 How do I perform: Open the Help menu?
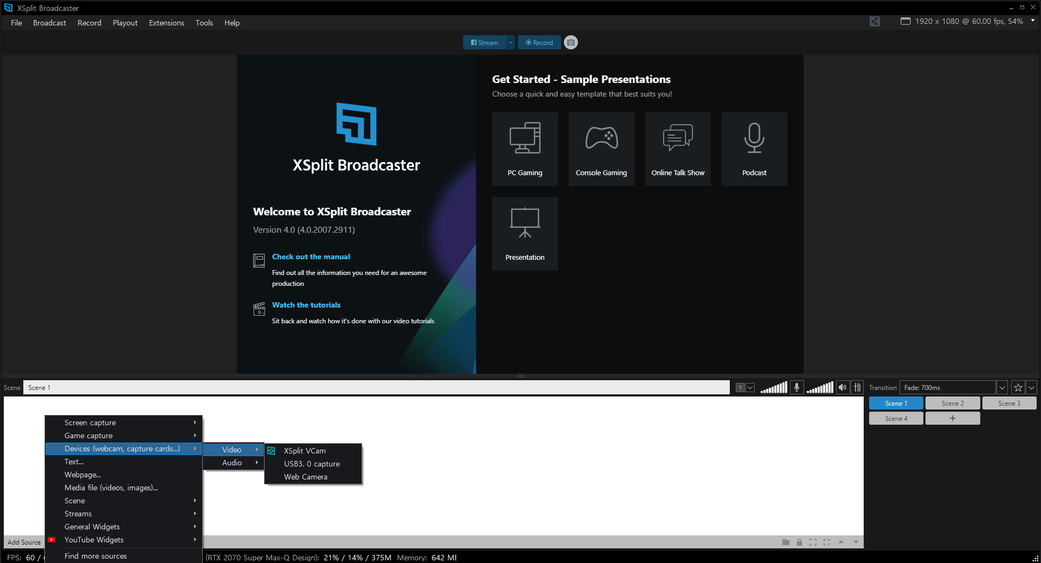(x=232, y=23)
